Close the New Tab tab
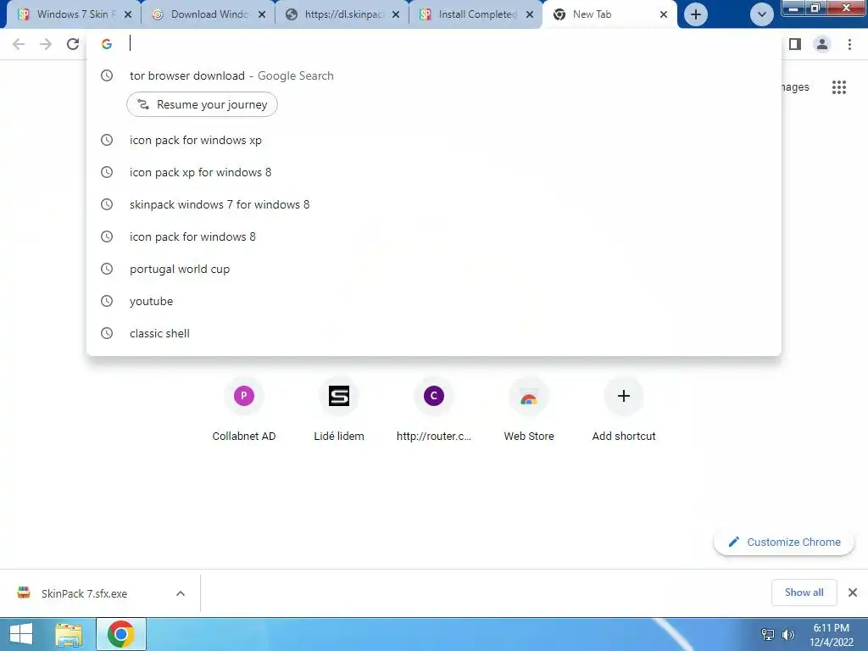Screen dimensions: 868x651 click(664, 14)
